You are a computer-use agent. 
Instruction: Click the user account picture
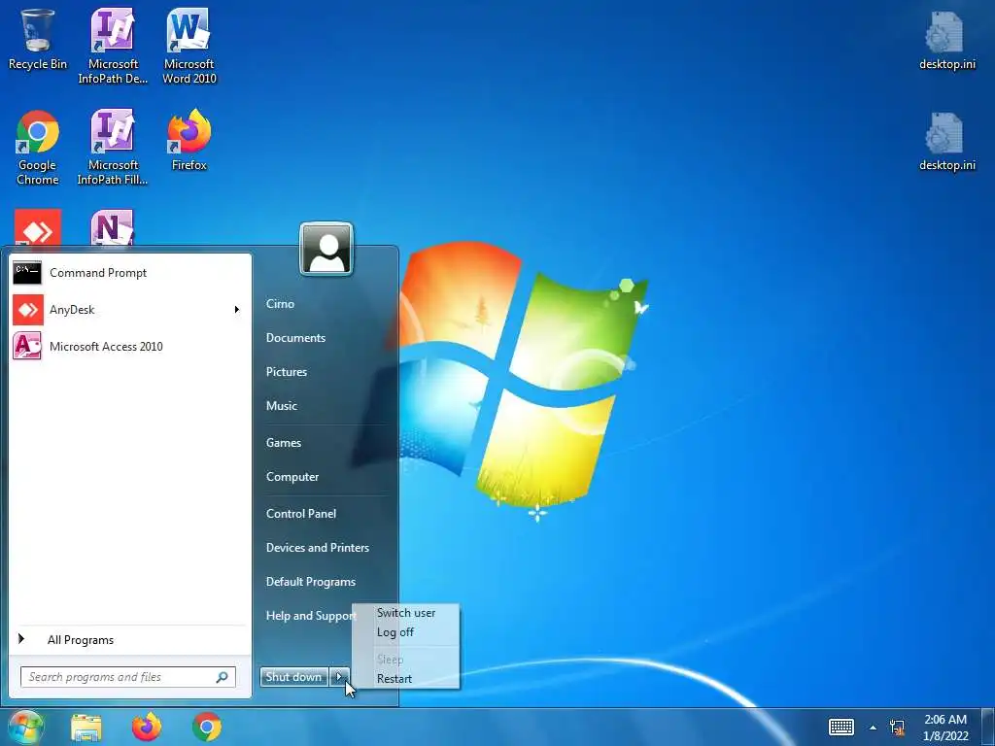[326, 249]
